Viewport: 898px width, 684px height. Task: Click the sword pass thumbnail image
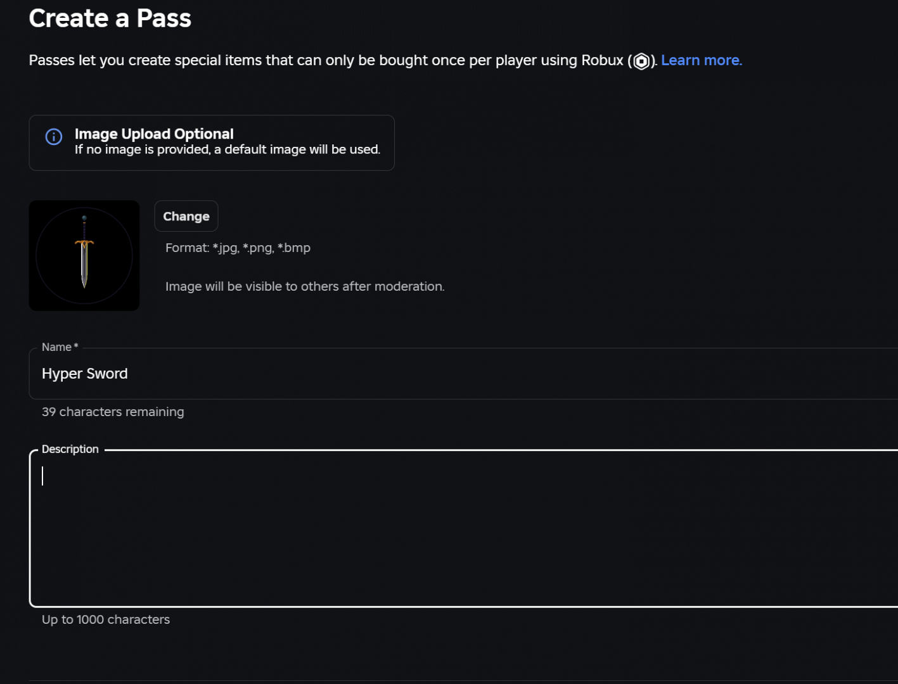coord(84,255)
